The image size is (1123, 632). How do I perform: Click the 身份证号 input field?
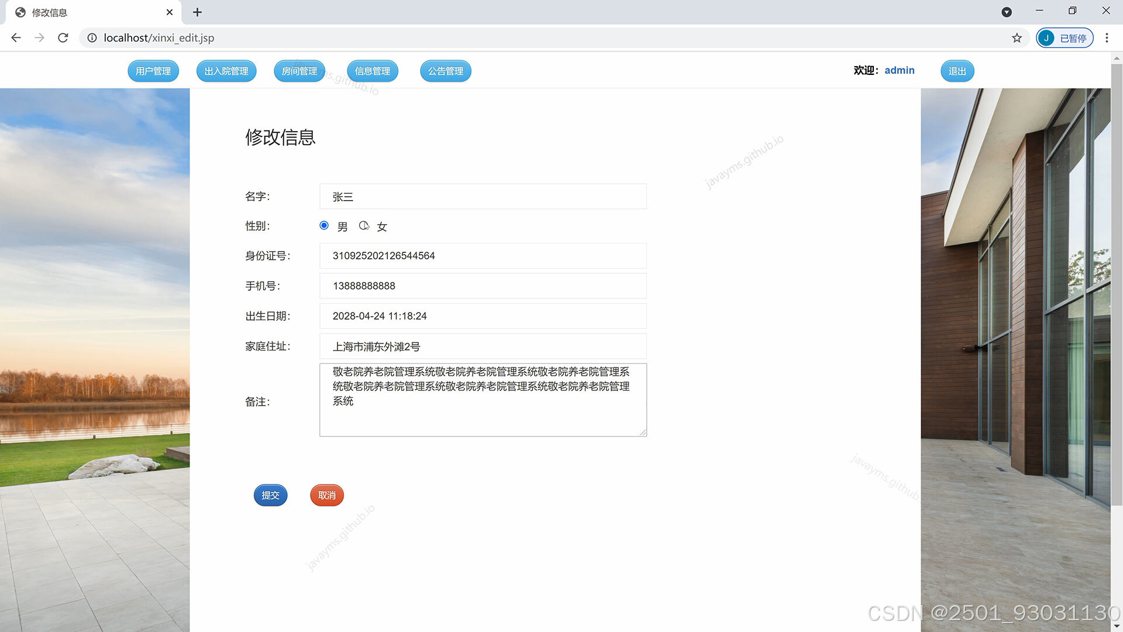click(483, 256)
